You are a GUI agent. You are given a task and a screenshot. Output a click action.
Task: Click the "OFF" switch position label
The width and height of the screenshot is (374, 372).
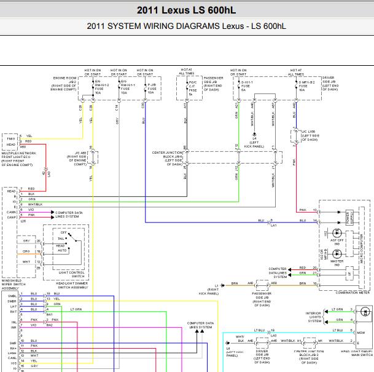pos(63,232)
